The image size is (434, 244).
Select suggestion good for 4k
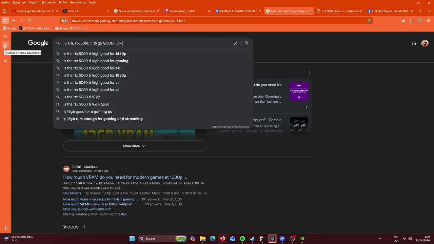(153, 68)
